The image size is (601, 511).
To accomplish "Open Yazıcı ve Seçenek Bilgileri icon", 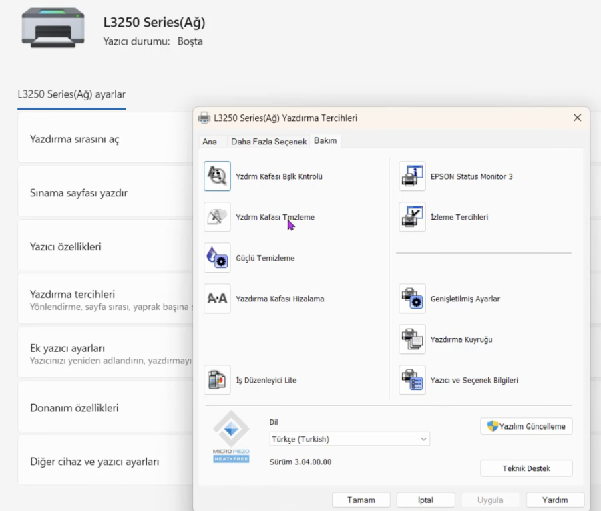I will [x=412, y=380].
